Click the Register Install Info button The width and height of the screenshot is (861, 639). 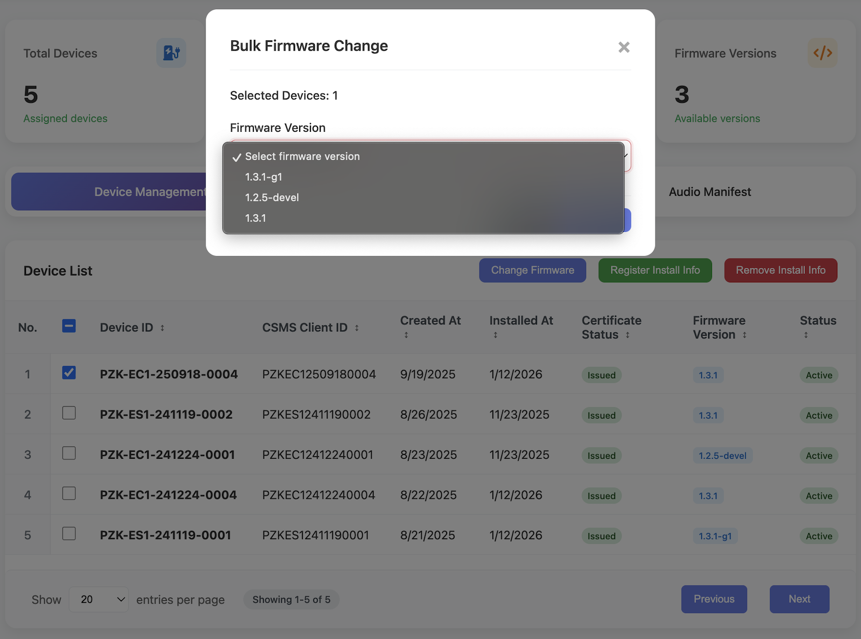(x=655, y=270)
